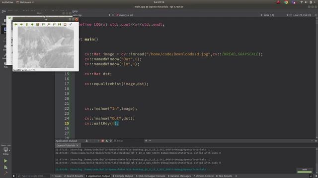Open Welcome mode in left sidebar
Screen dimensions: 318x178
point(5,22)
